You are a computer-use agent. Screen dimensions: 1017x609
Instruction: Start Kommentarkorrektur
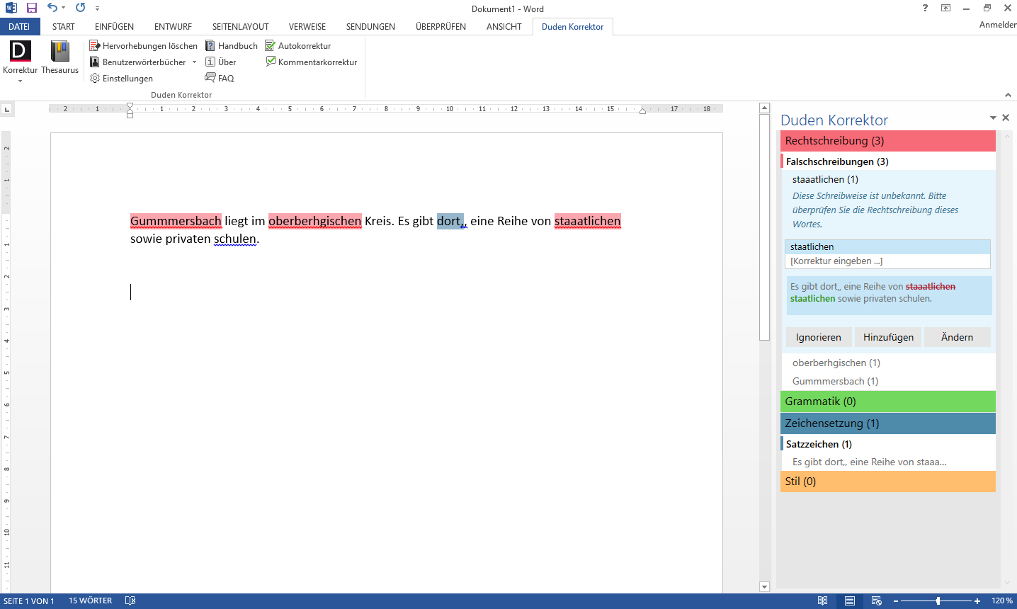(312, 62)
